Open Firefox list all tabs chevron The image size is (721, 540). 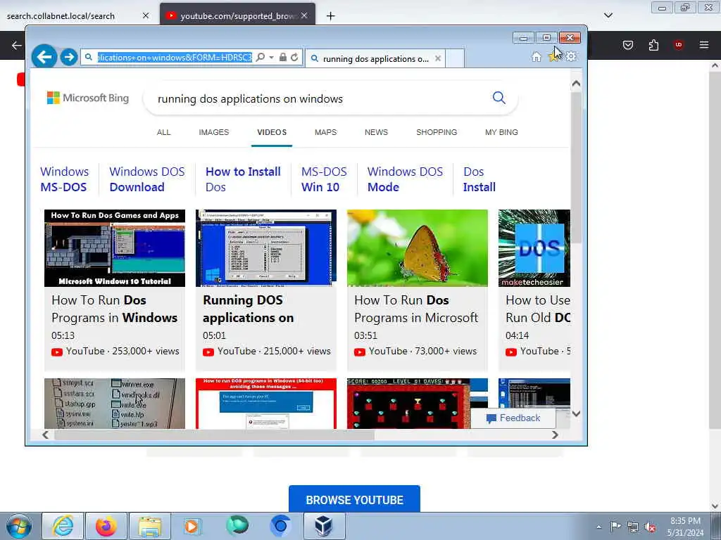click(x=608, y=15)
